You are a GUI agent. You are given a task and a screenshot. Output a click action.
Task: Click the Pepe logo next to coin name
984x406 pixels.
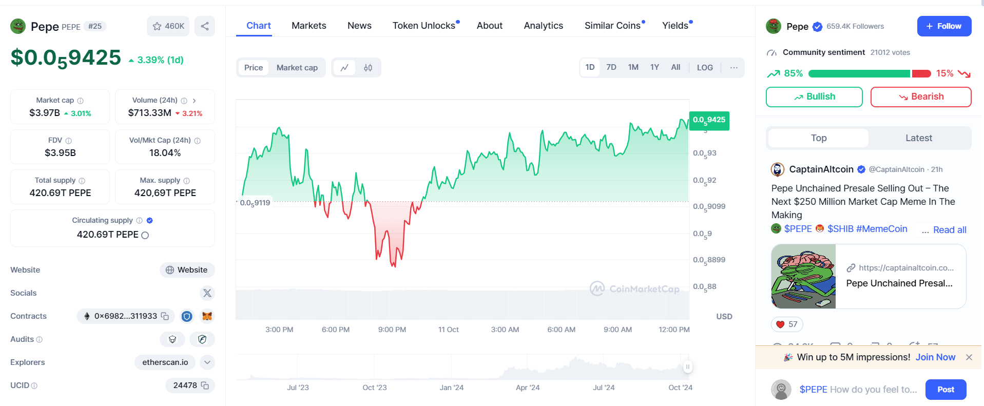tap(18, 26)
